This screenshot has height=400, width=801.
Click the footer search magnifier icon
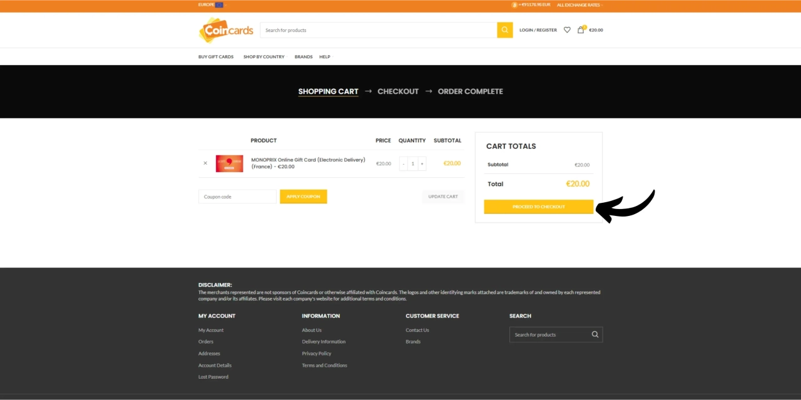[x=594, y=334]
